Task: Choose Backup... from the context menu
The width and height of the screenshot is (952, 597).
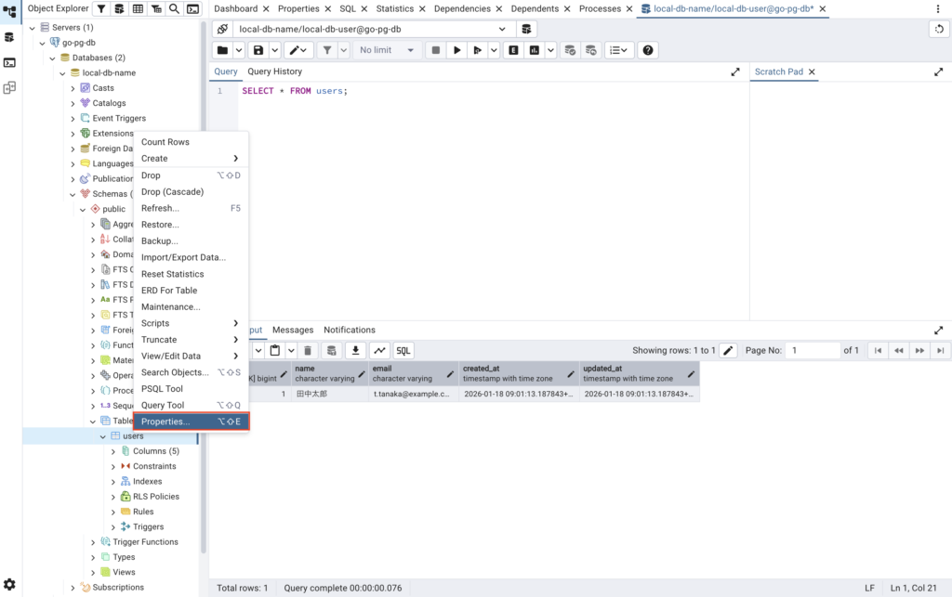Action: point(160,241)
